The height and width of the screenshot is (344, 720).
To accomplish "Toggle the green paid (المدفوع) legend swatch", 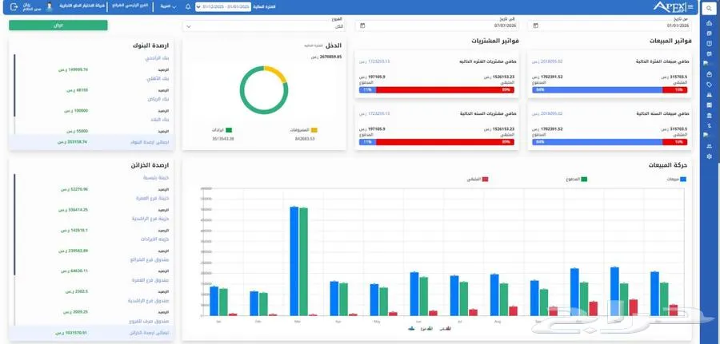I will (584, 180).
